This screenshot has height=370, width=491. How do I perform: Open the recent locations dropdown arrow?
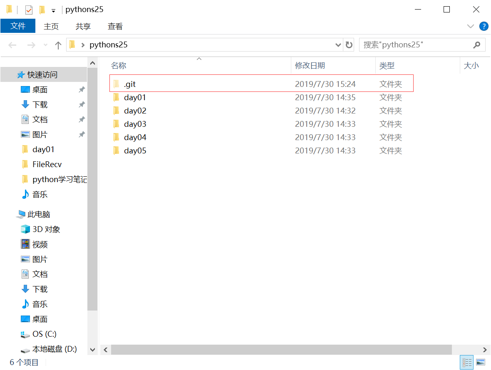click(45, 45)
